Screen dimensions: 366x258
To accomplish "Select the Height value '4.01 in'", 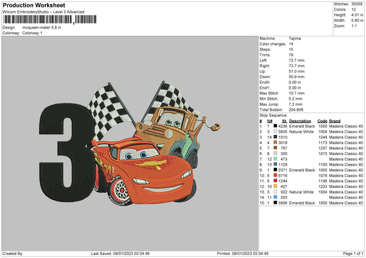I will coord(357,15).
